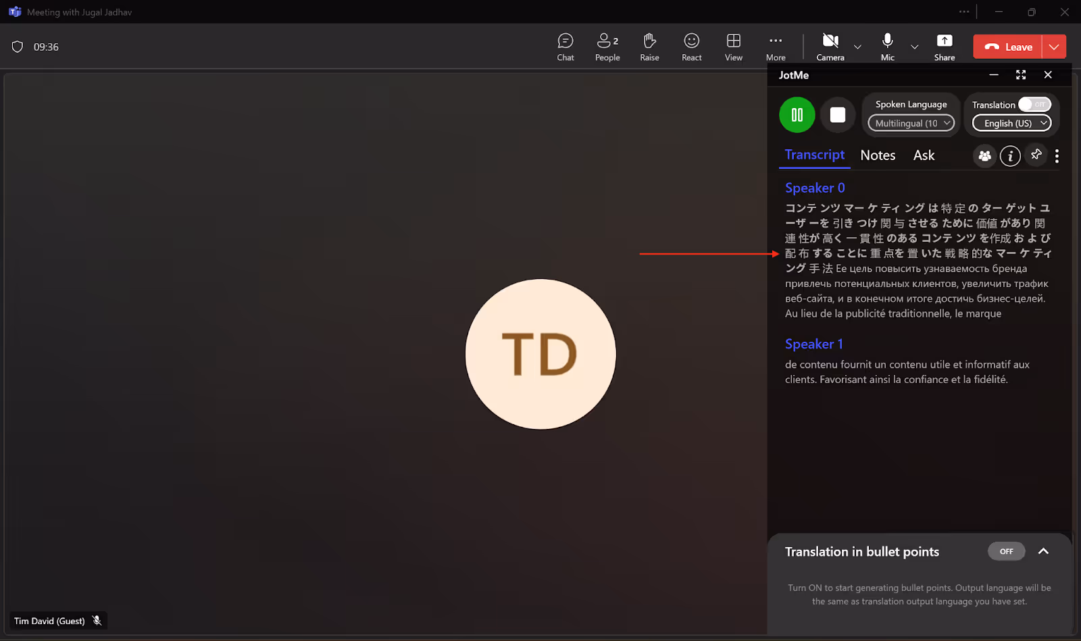
Task: Click the Speaker 1 label
Action: coord(814,344)
